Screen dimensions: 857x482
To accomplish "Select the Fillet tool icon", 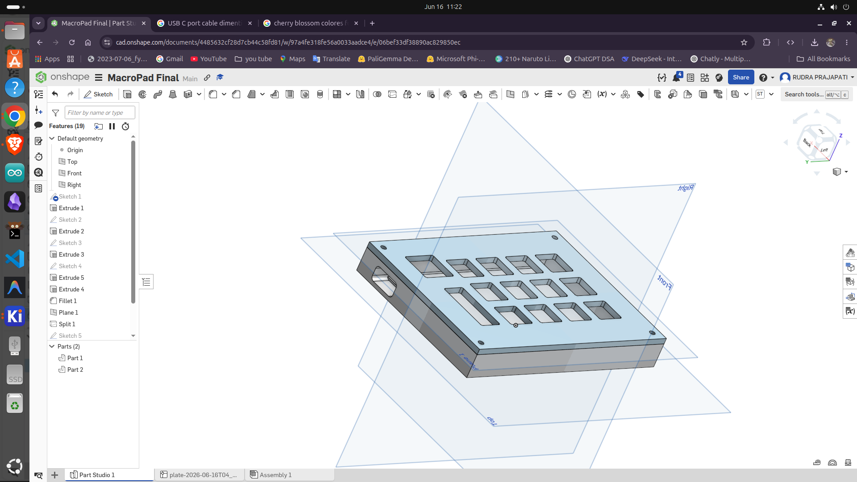I will 213,94.
